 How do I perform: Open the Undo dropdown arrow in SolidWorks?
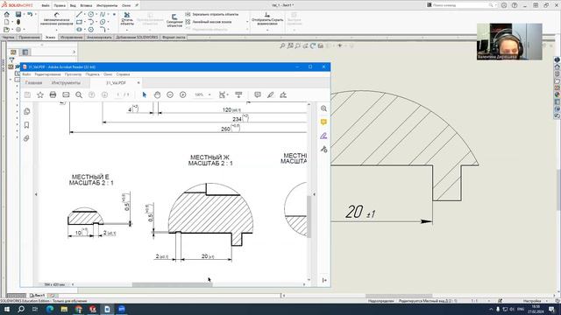pyautogui.click(x=35, y=14)
